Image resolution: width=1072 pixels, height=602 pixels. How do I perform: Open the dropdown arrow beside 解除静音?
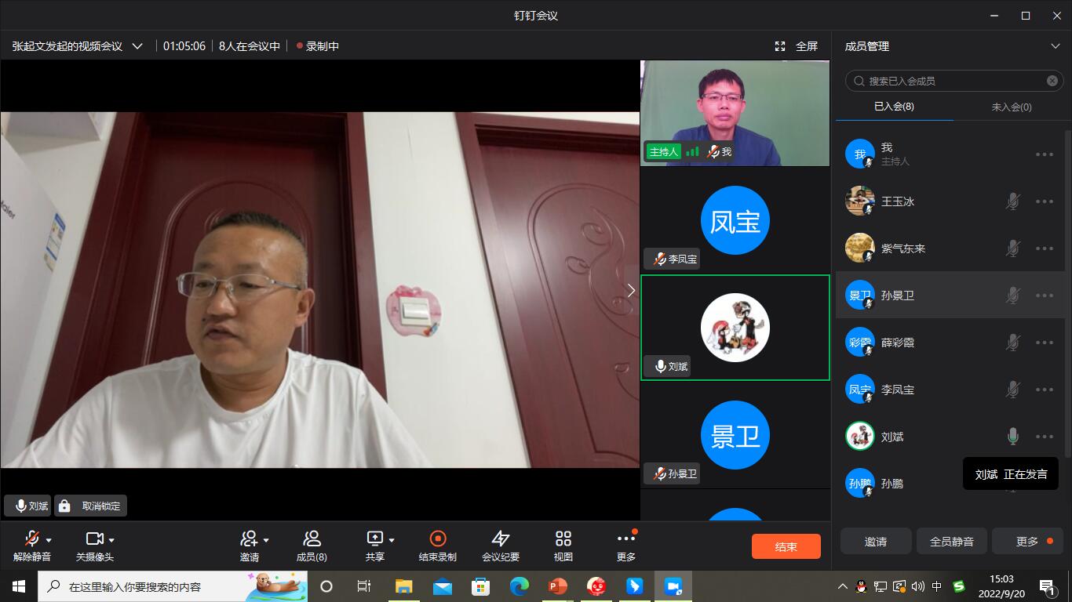click(x=49, y=540)
